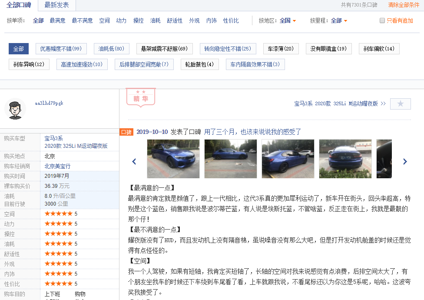Filter by 优惠幅度不错 tag
The image size is (424, 300).
(61, 49)
